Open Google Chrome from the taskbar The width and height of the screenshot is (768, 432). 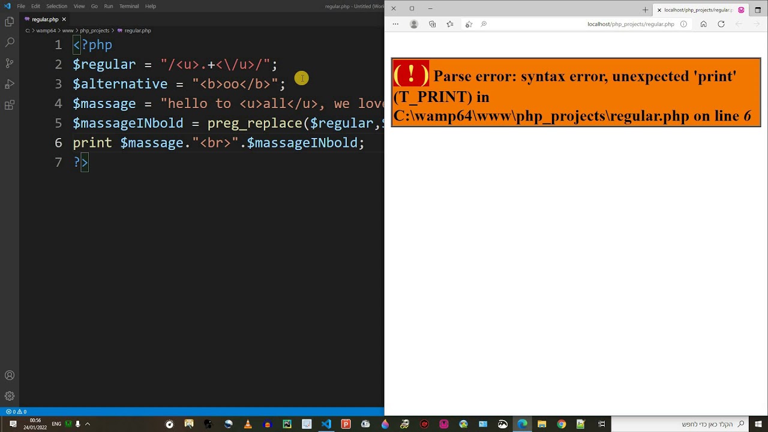point(561,424)
